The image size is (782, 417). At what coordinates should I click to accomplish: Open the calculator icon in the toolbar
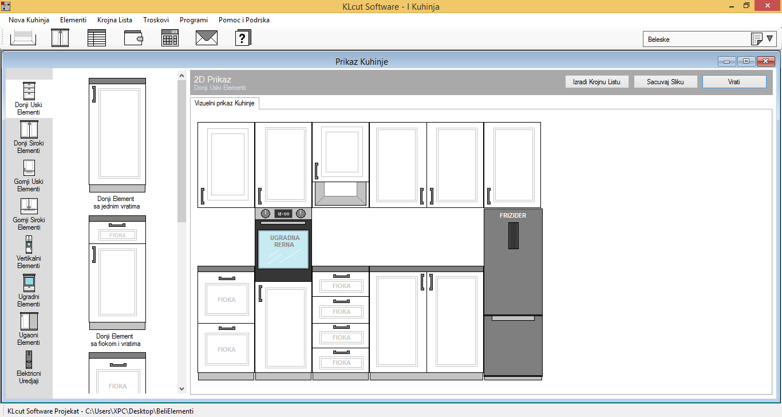pos(170,38)
